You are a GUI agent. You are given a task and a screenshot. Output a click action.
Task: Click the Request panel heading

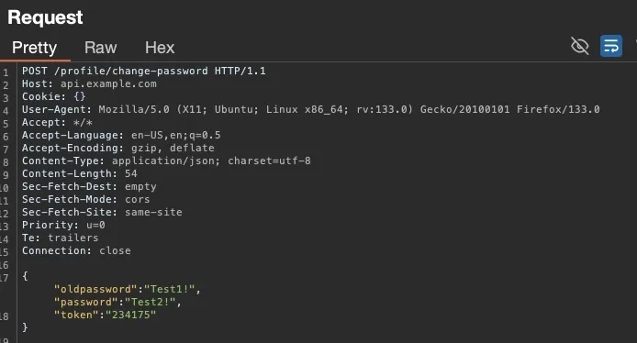(x=45, y=17)
